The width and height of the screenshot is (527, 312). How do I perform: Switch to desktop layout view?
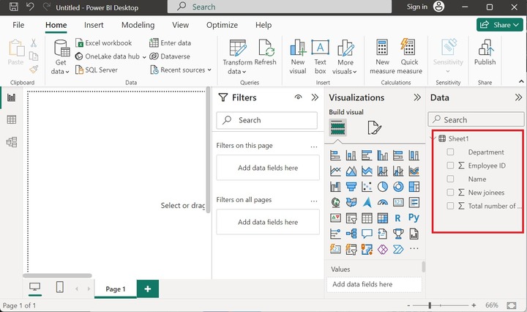[35, 287]
